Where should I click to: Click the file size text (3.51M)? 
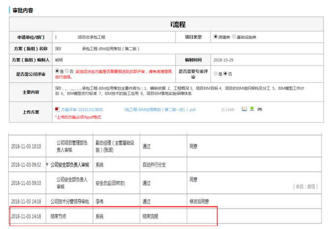(228, 110)
